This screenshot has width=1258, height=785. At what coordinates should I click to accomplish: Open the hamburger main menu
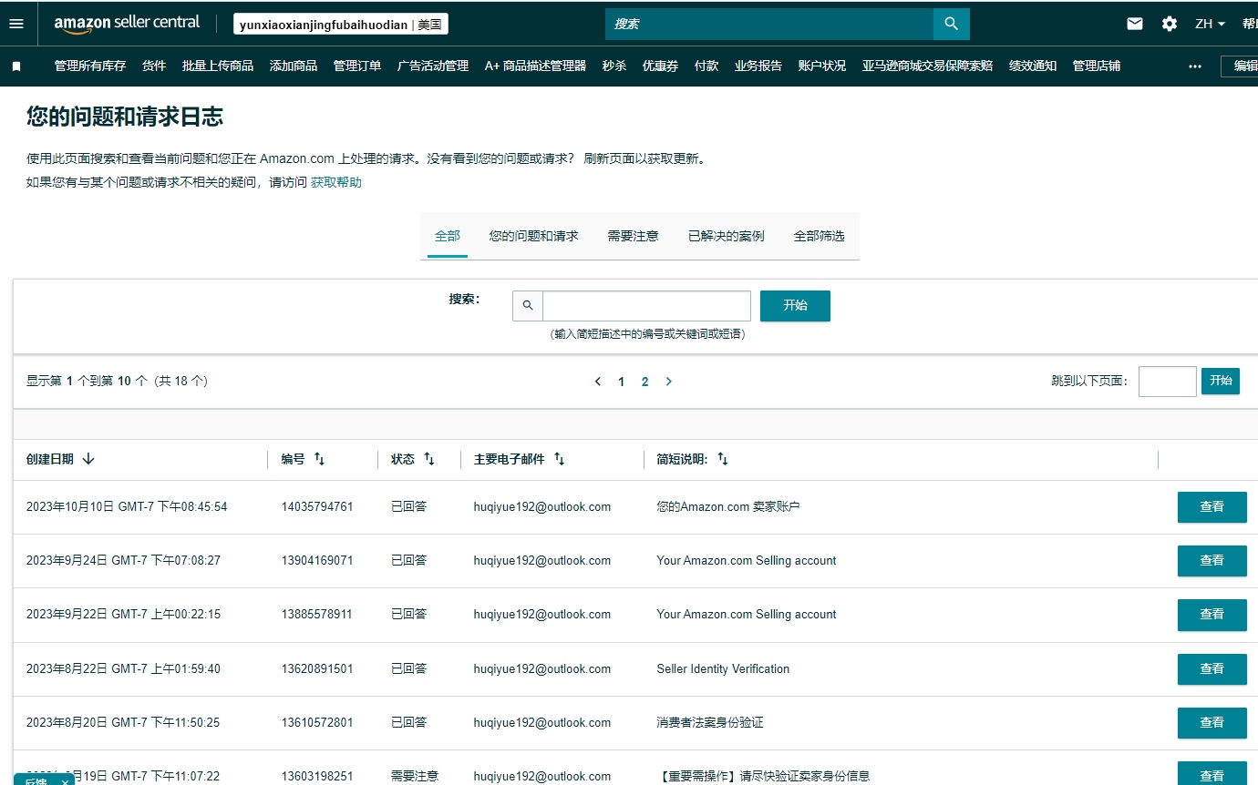[x=16, y=24]
